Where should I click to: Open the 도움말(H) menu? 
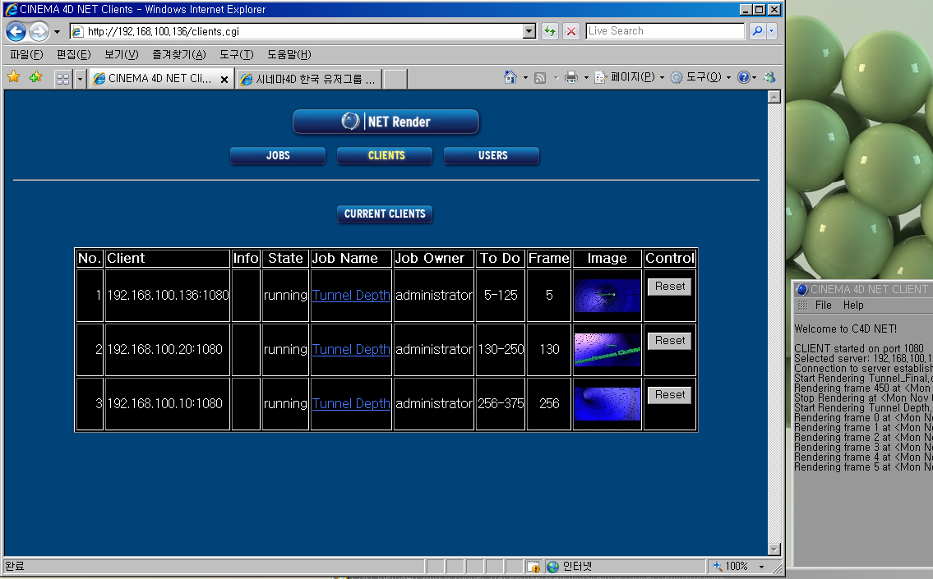point(289,55)
